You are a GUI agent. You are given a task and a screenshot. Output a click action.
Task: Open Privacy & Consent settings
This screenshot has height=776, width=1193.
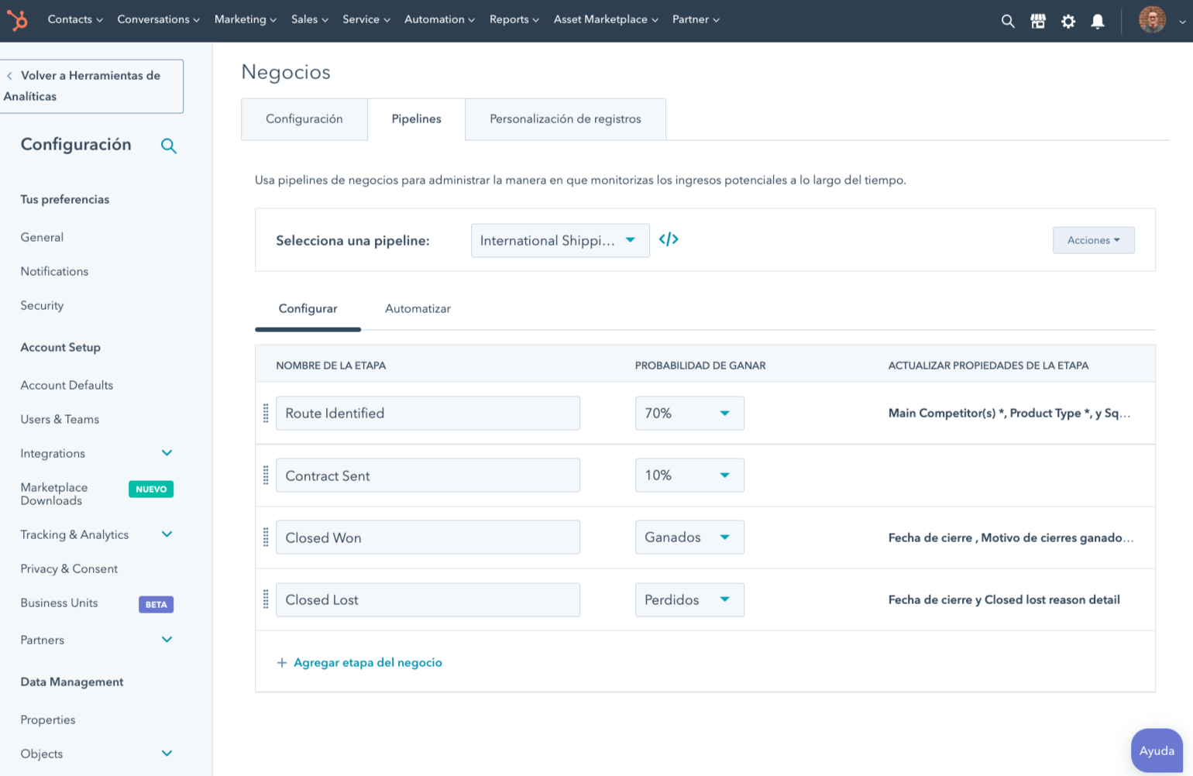pos(69,569)
